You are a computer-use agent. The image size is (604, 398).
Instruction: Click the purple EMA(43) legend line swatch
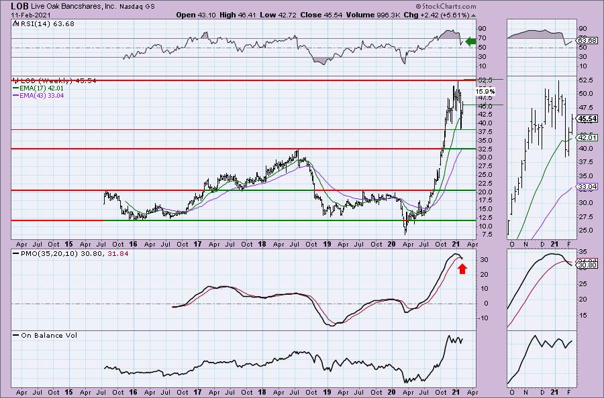point(16,95)
